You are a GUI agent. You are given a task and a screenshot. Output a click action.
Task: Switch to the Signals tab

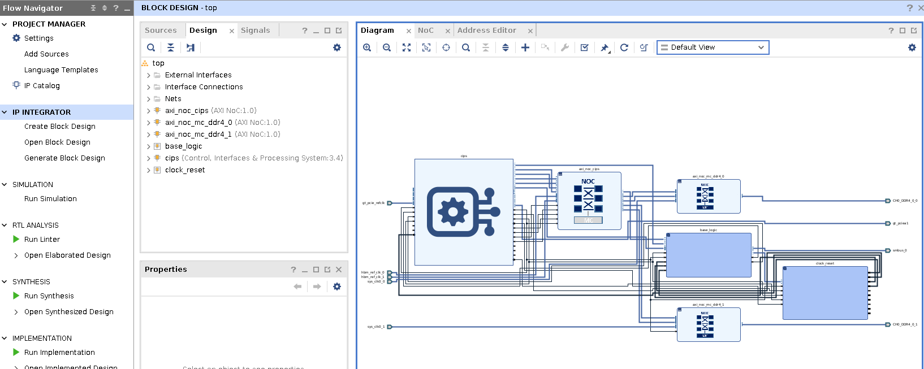255,31
